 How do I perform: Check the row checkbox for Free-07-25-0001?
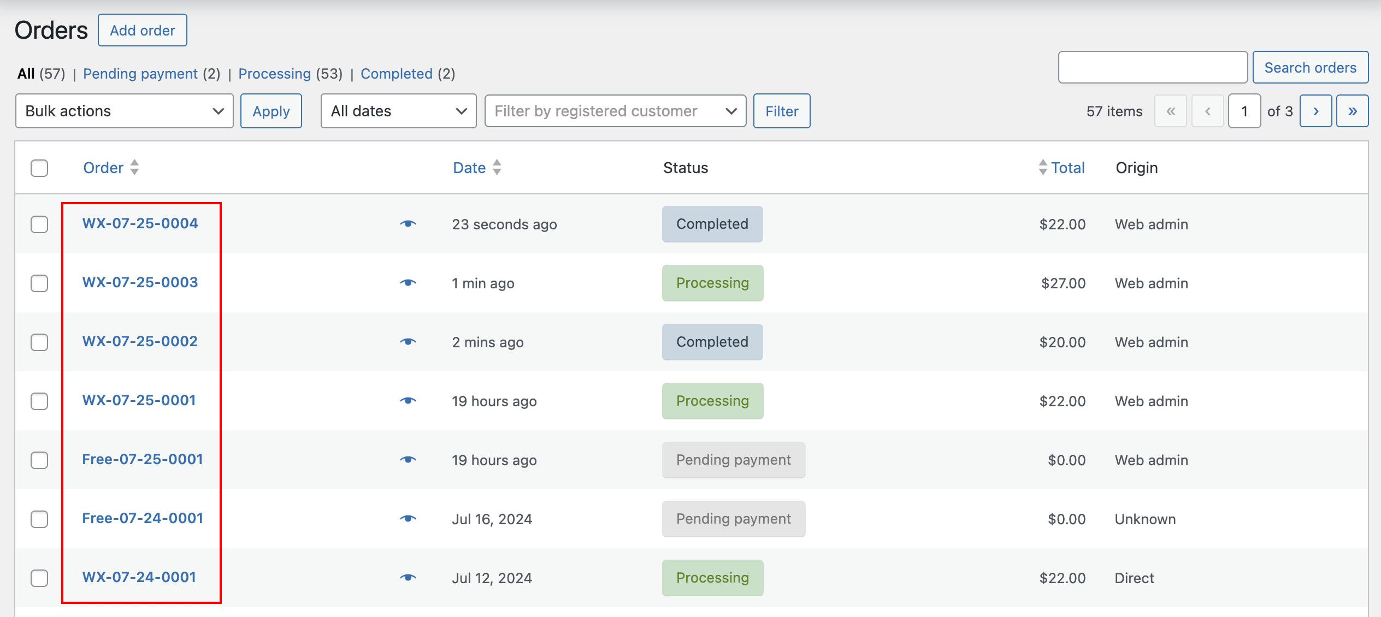coord(39,460)
